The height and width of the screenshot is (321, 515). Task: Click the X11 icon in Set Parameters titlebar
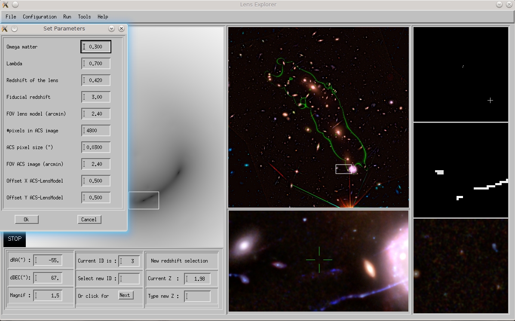tap(5, 29)
